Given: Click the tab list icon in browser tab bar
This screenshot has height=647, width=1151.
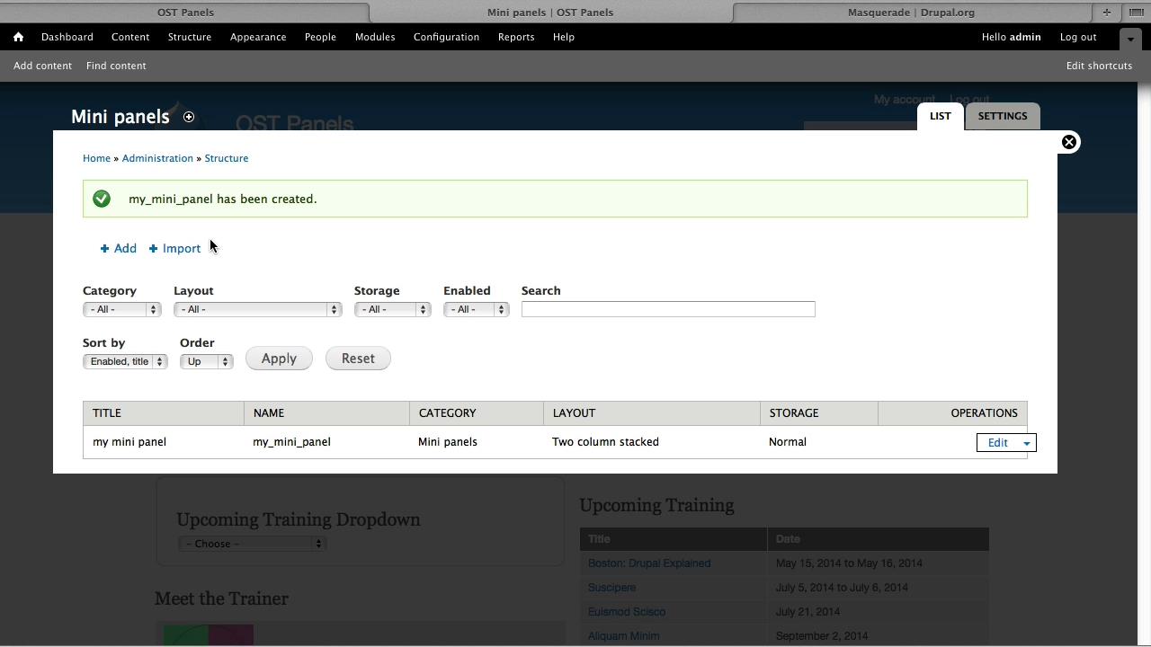Looking at the screenshot, I should (x=1137, y=12).
